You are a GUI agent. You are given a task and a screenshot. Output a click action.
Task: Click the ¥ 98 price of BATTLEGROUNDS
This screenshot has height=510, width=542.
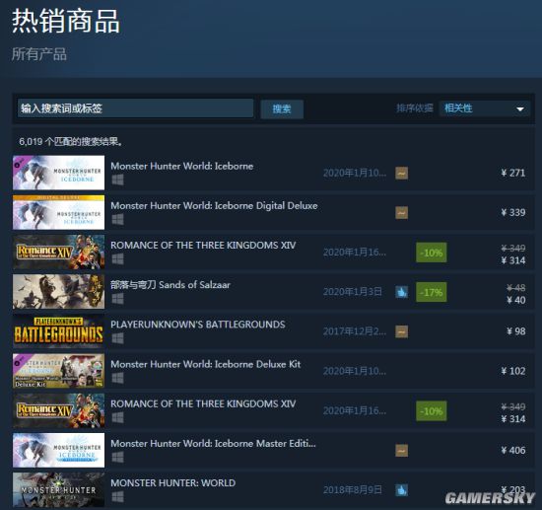coord(516,331)
